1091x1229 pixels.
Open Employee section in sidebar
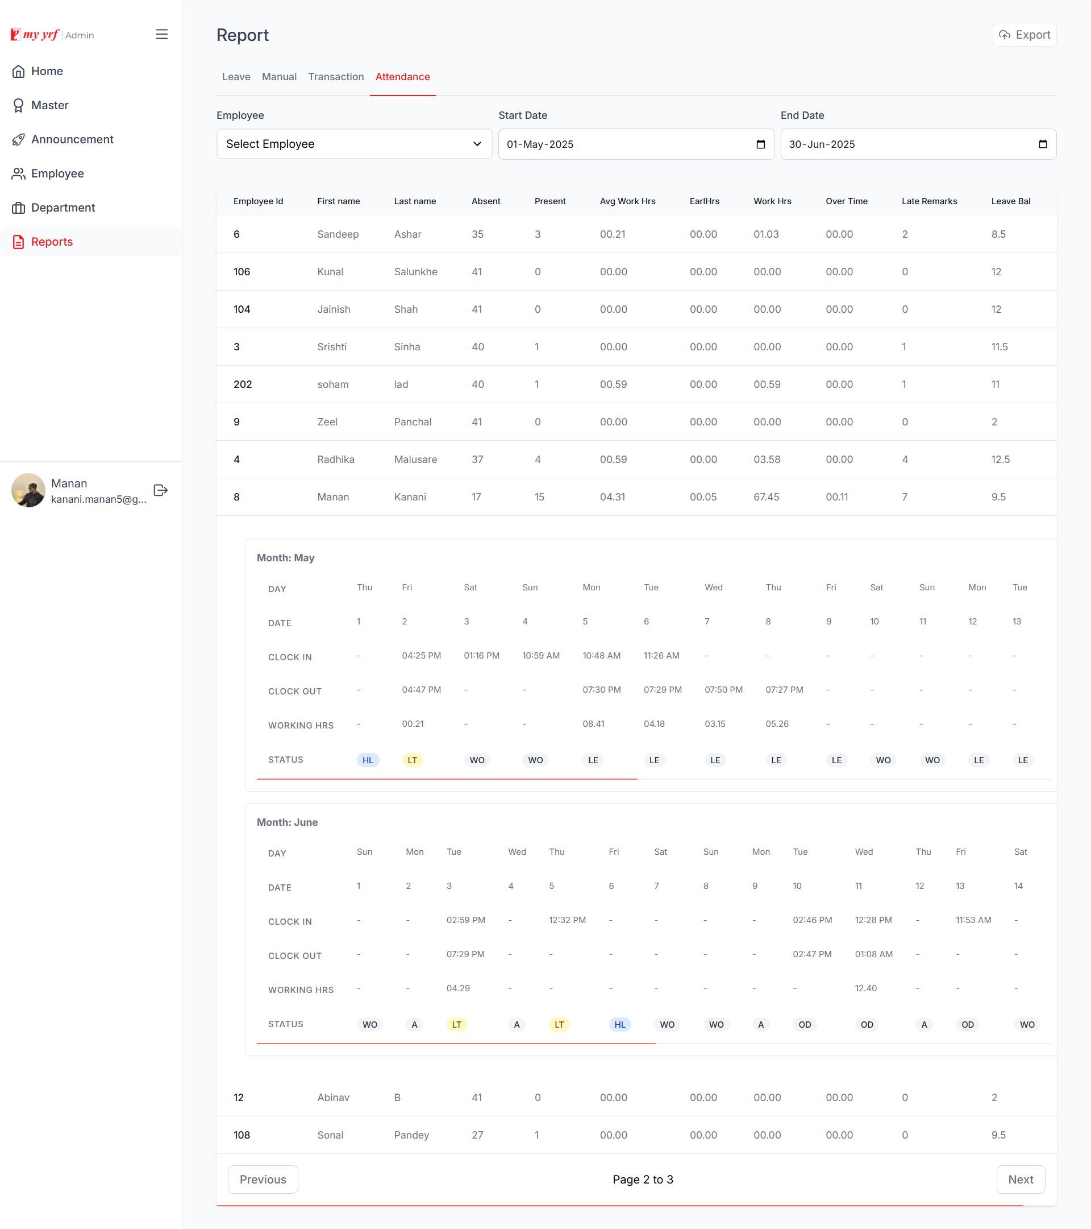[x=57, y=174]
